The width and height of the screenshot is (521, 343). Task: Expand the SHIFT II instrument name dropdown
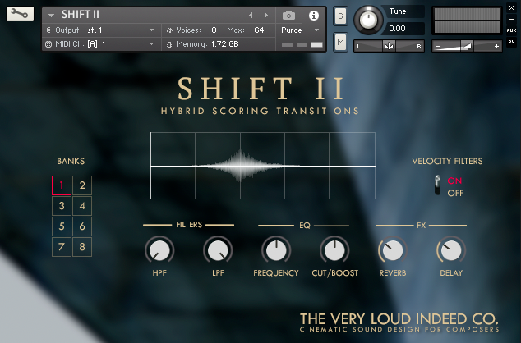click(51, 15)
